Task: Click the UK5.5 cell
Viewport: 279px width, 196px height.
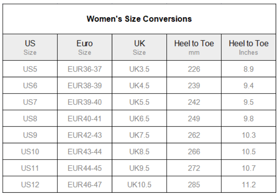Action: click(139, 102)
